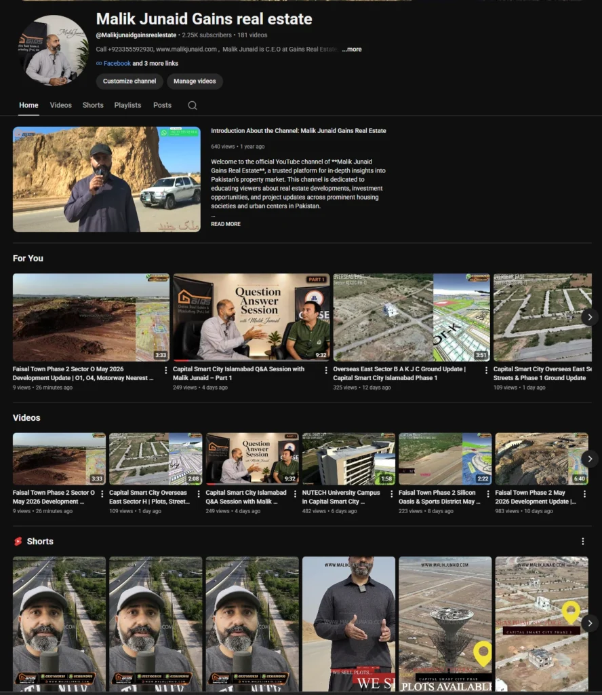Open three-dot menu of Faisal Town Sector O in Videos row

click(x=102, y=494)
